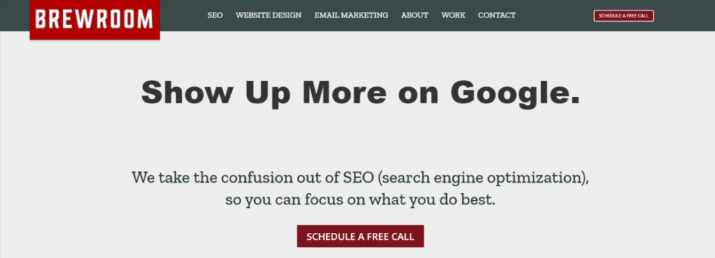Viewport: 715px width, 258px height.
Task: Click the word 'SEO' in the subheading paragraph
Action: [357, 177]
